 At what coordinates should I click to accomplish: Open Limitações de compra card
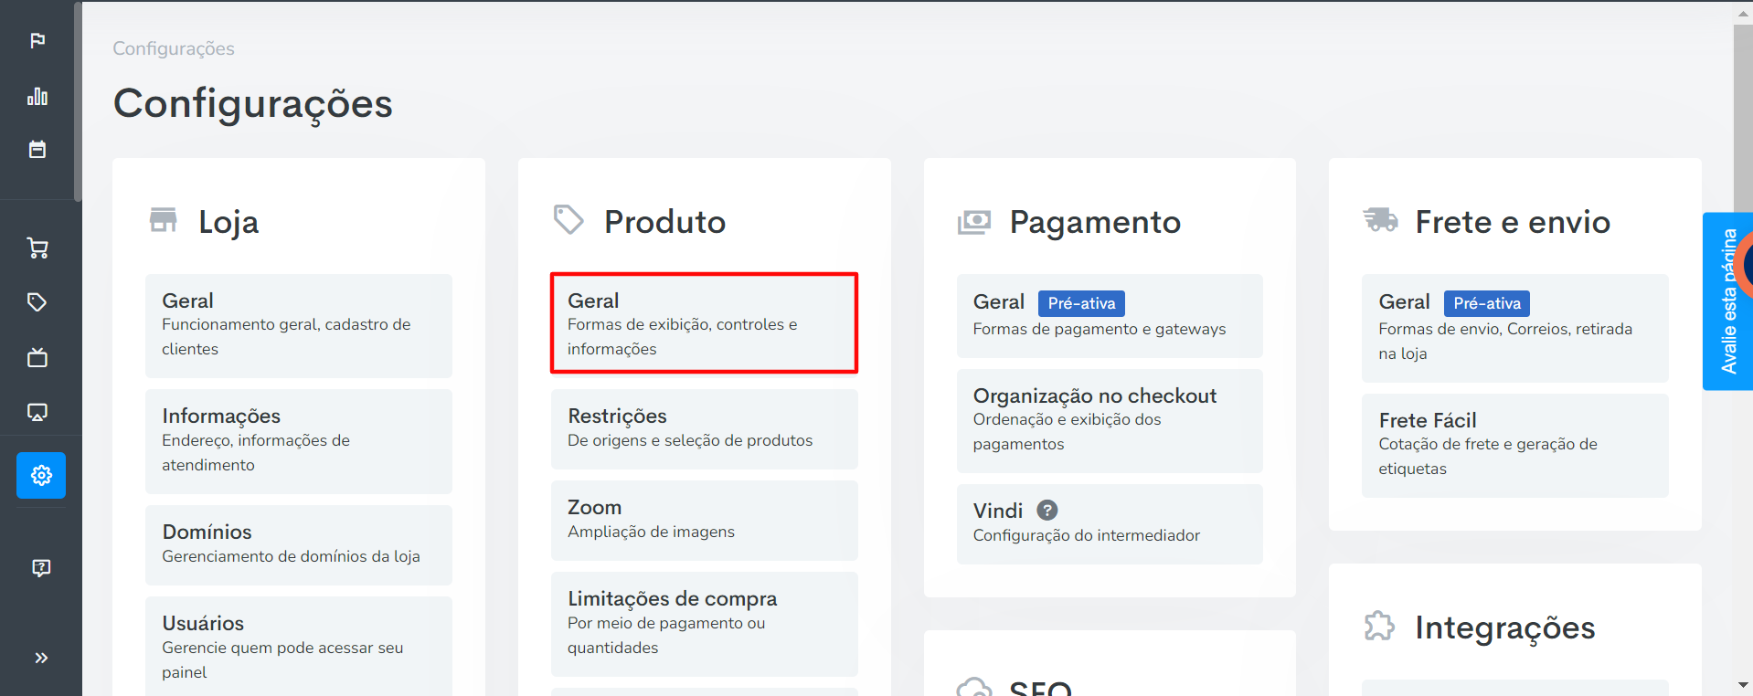(704, 624)
